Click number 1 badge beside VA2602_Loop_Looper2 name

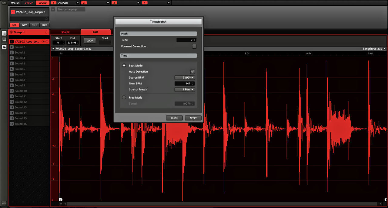click(x=13, y=12)
